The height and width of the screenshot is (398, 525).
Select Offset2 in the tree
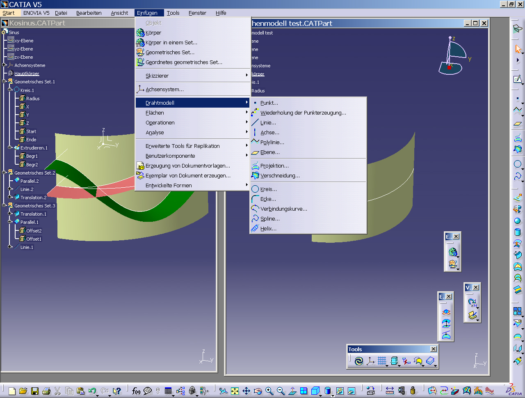(x=34, y=231)
